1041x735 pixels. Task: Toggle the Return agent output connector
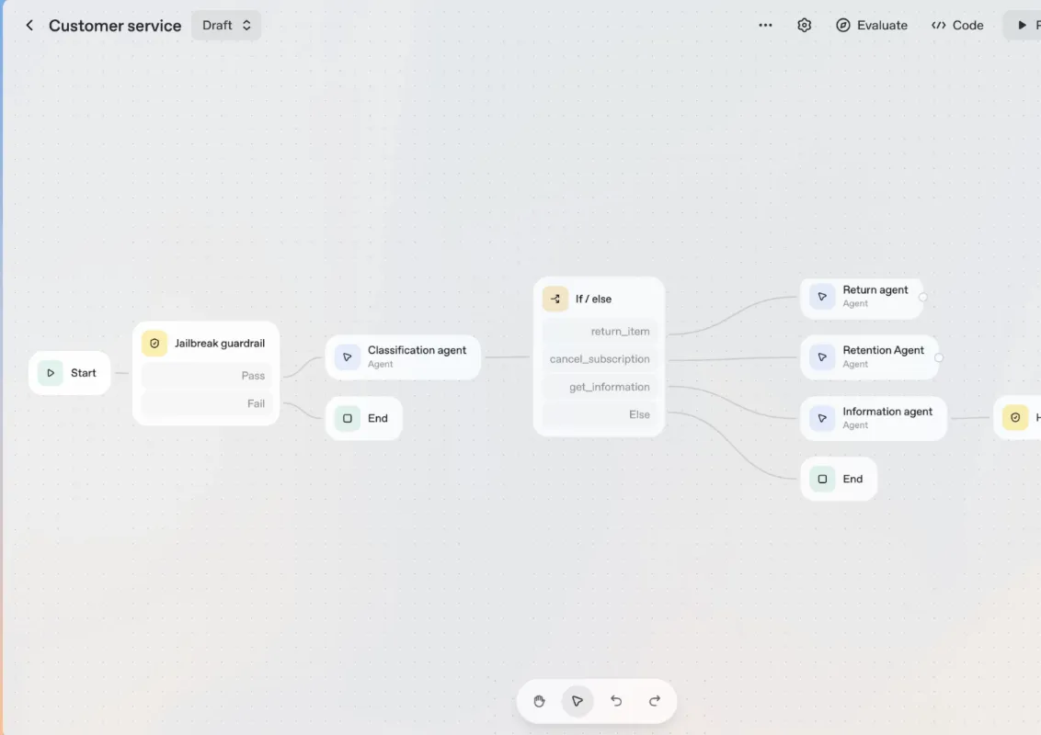point(923,296)
